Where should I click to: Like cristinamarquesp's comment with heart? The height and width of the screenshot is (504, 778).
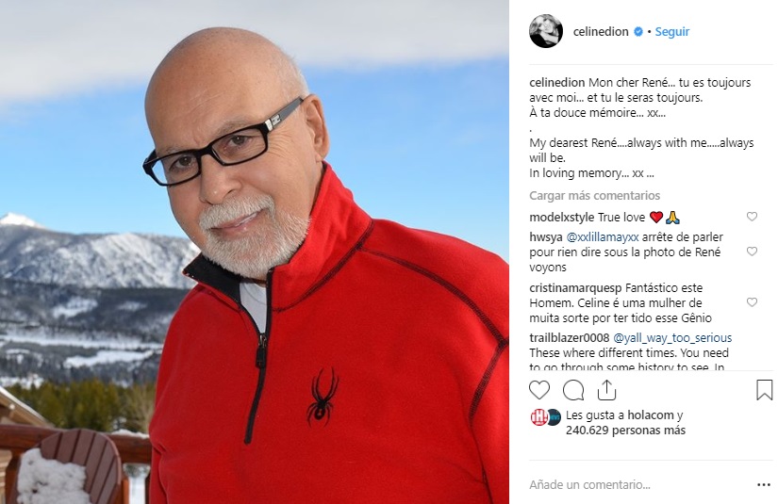[x=752, y=302]
